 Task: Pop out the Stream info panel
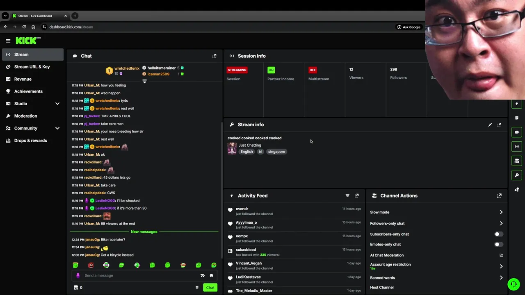point(499,125)
